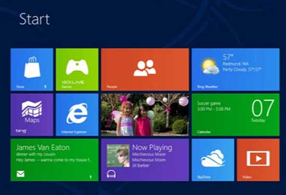Click the Jill Barber artist name
286x195 pixels.
coord(140,165)
